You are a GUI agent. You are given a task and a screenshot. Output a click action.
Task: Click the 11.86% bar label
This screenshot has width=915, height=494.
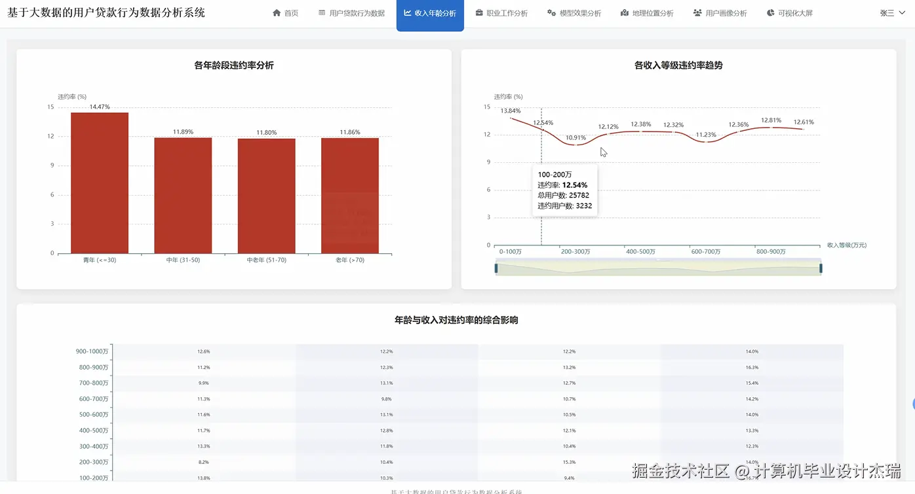[x=350, y=132]
